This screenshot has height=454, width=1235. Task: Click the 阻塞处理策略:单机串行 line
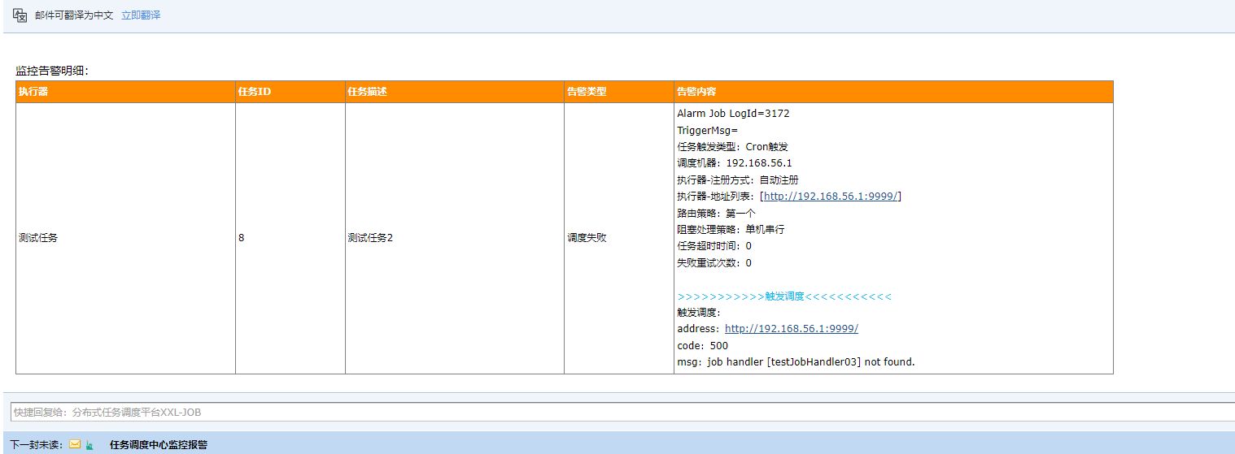[x=731, y=230]
